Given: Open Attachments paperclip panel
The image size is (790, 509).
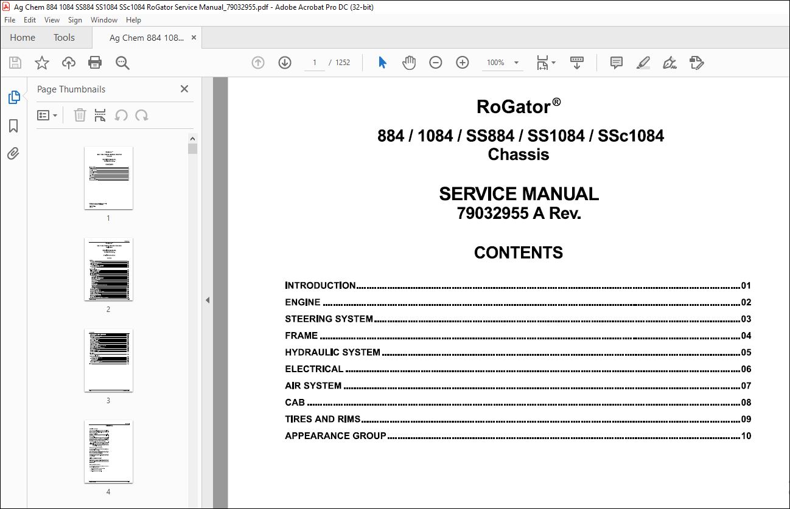Looking at the screenshot, I should click(13, 153).
